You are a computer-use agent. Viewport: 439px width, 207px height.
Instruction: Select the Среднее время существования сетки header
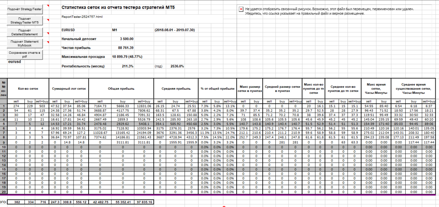pos(413,88)
